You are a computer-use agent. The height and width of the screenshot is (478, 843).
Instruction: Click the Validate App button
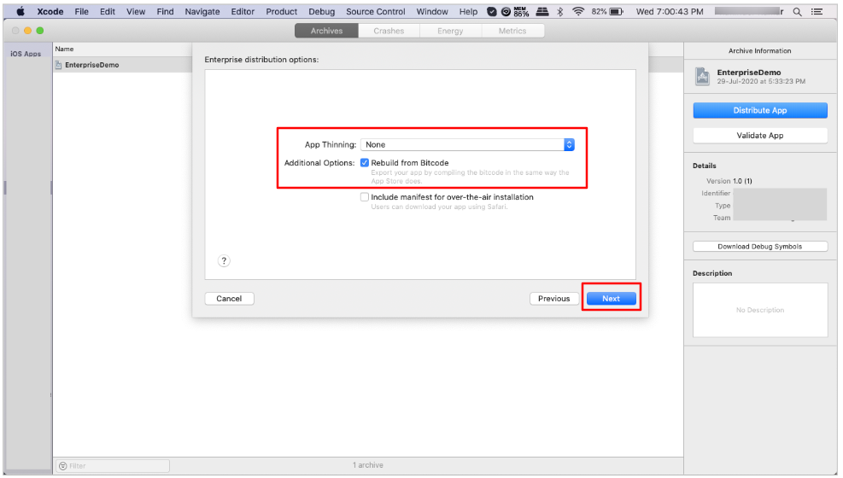click(759, 136)
